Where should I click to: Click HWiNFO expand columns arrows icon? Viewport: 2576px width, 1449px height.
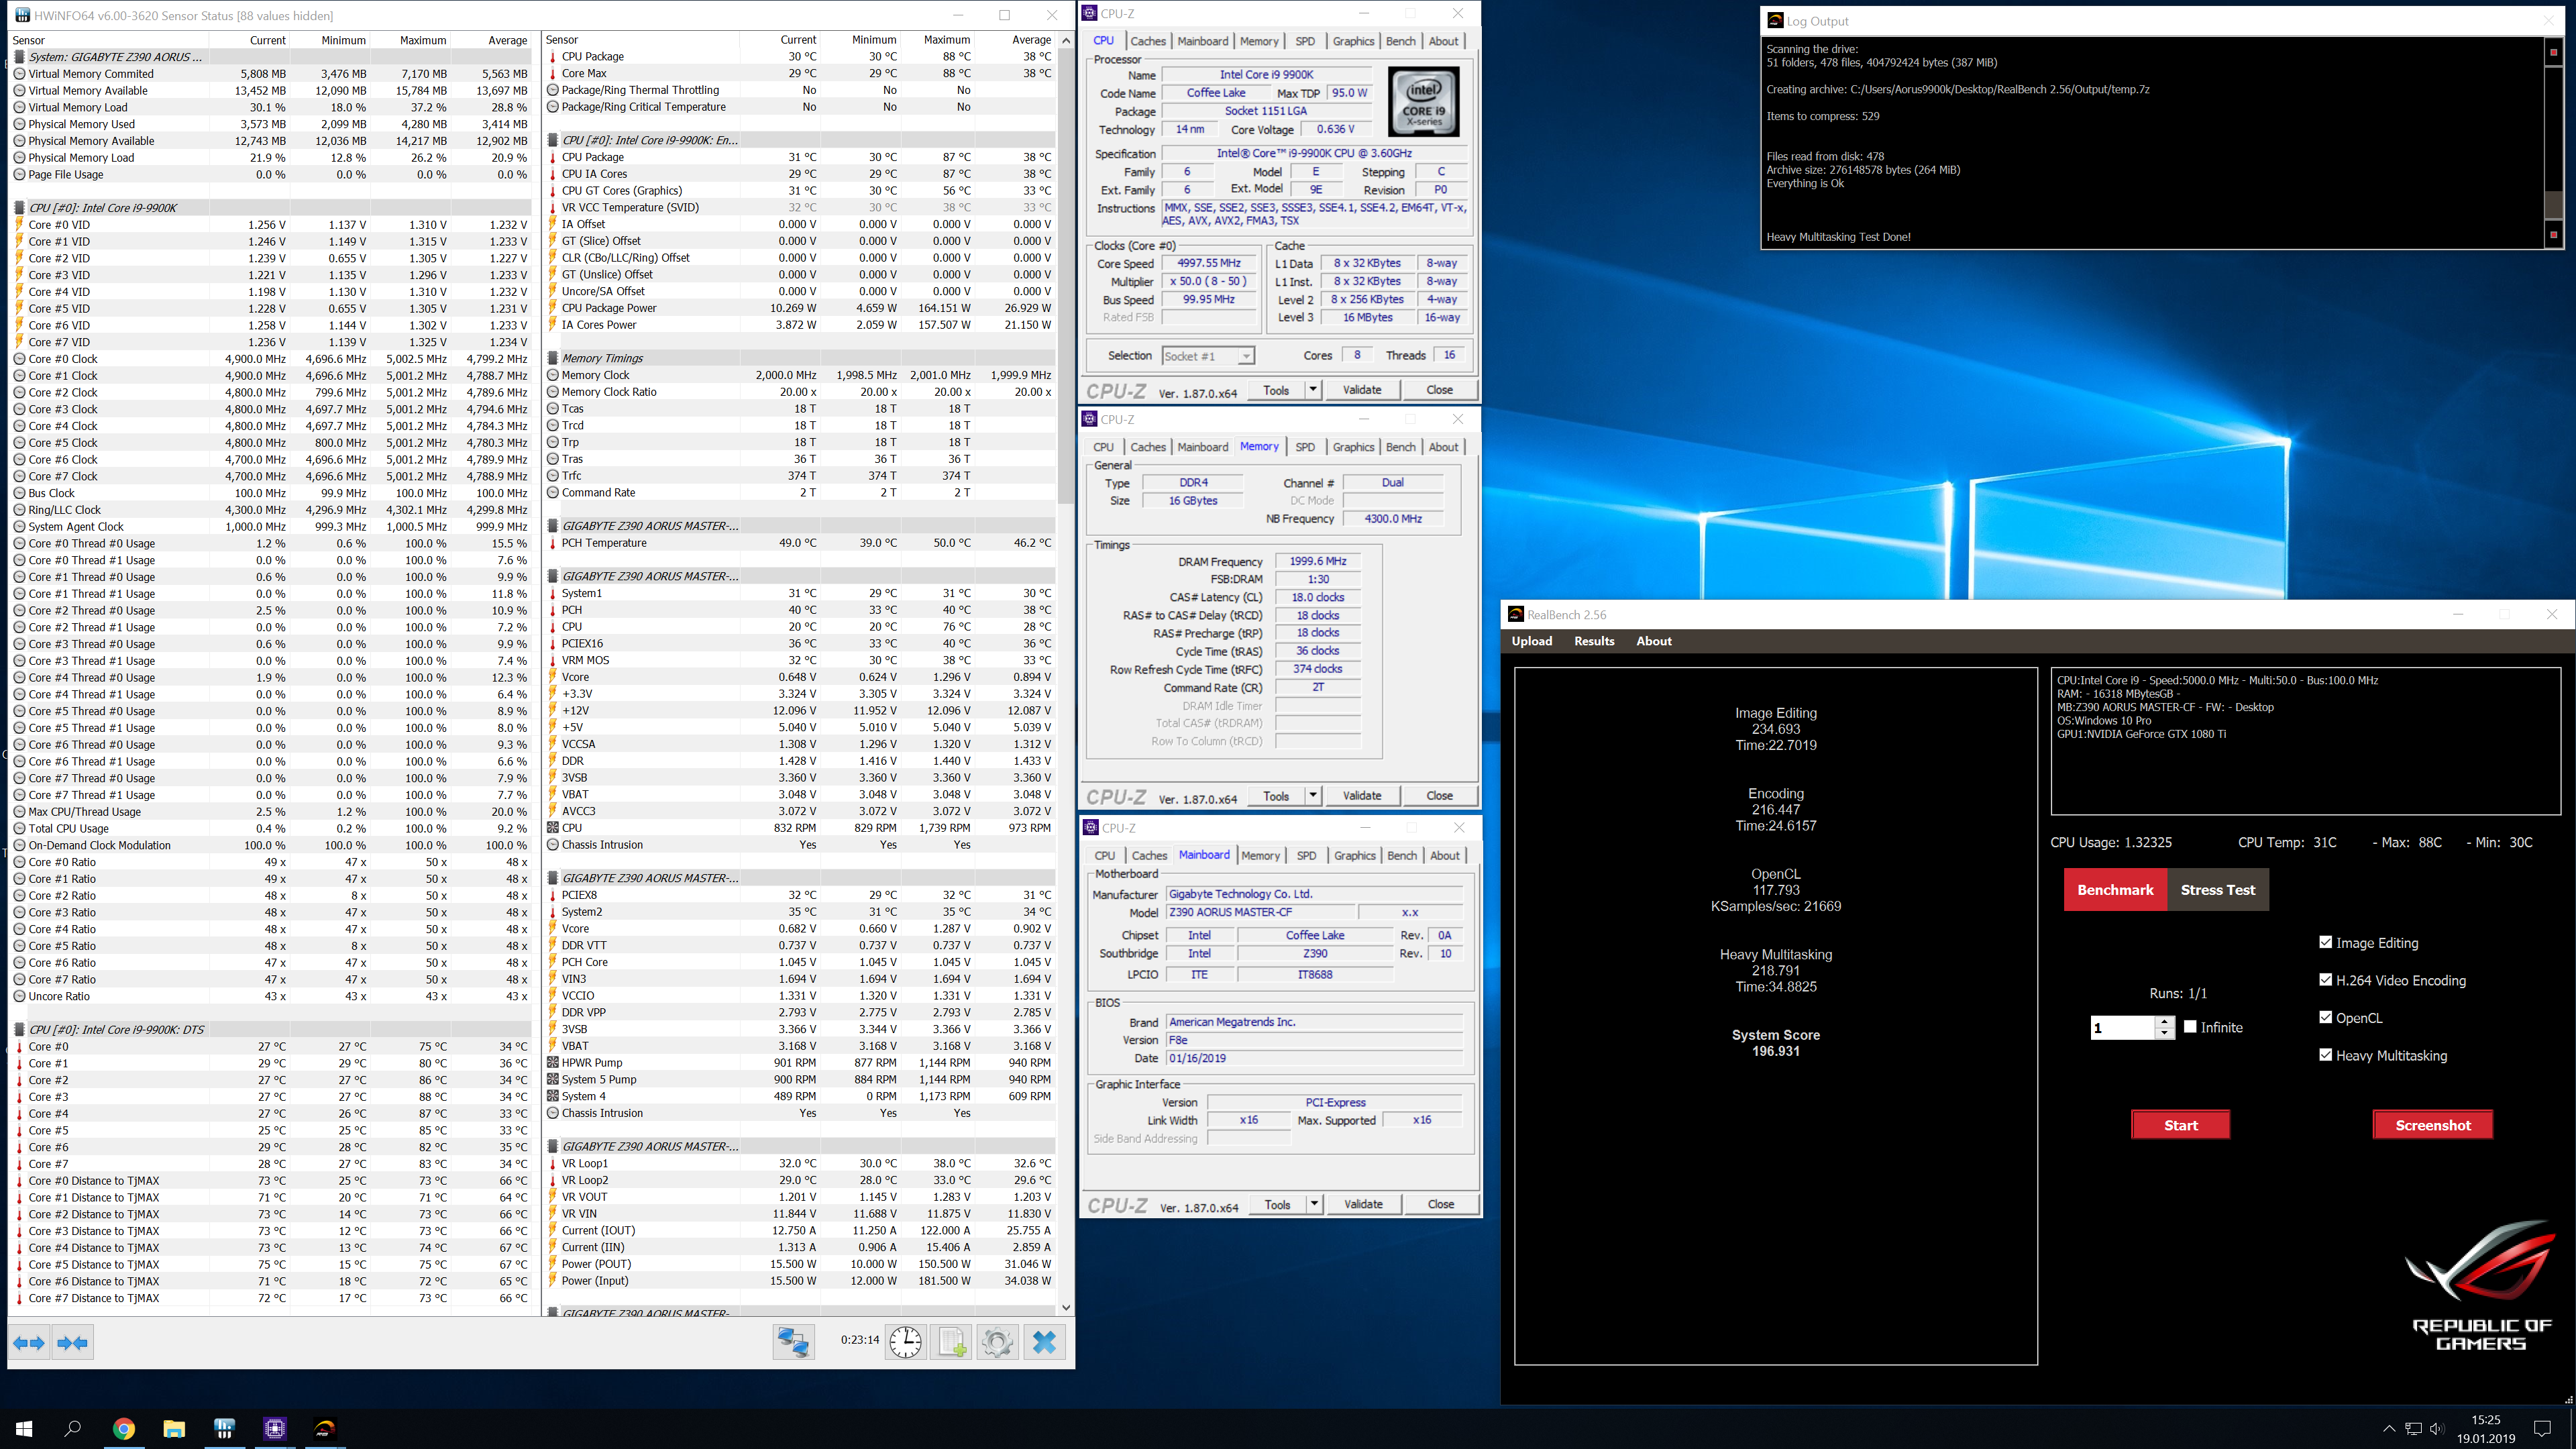tap(29, 1342)
